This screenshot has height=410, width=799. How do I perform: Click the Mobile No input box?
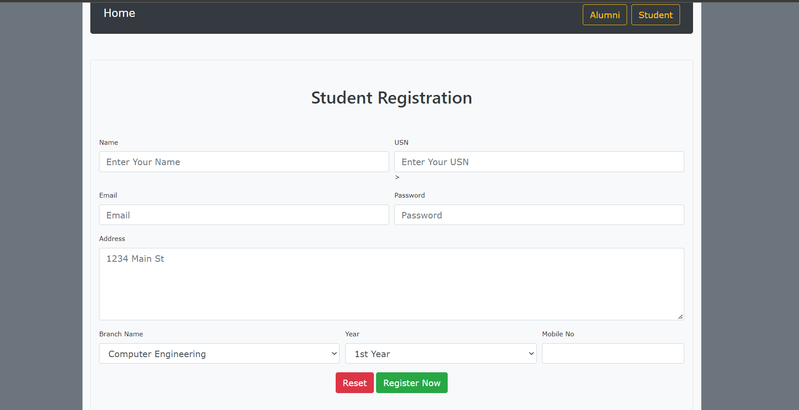click(x=613, y=353)
